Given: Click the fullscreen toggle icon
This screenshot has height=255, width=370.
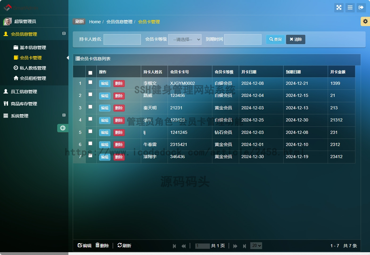Looking at the screenshot, I should [x=339, y=7].
